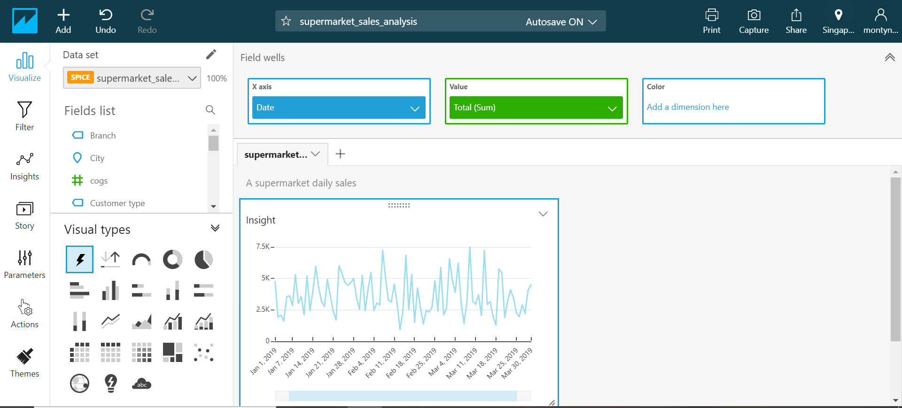Select the donut chart visual type
The image size is (902, 408).
click(x=172, y=259)
